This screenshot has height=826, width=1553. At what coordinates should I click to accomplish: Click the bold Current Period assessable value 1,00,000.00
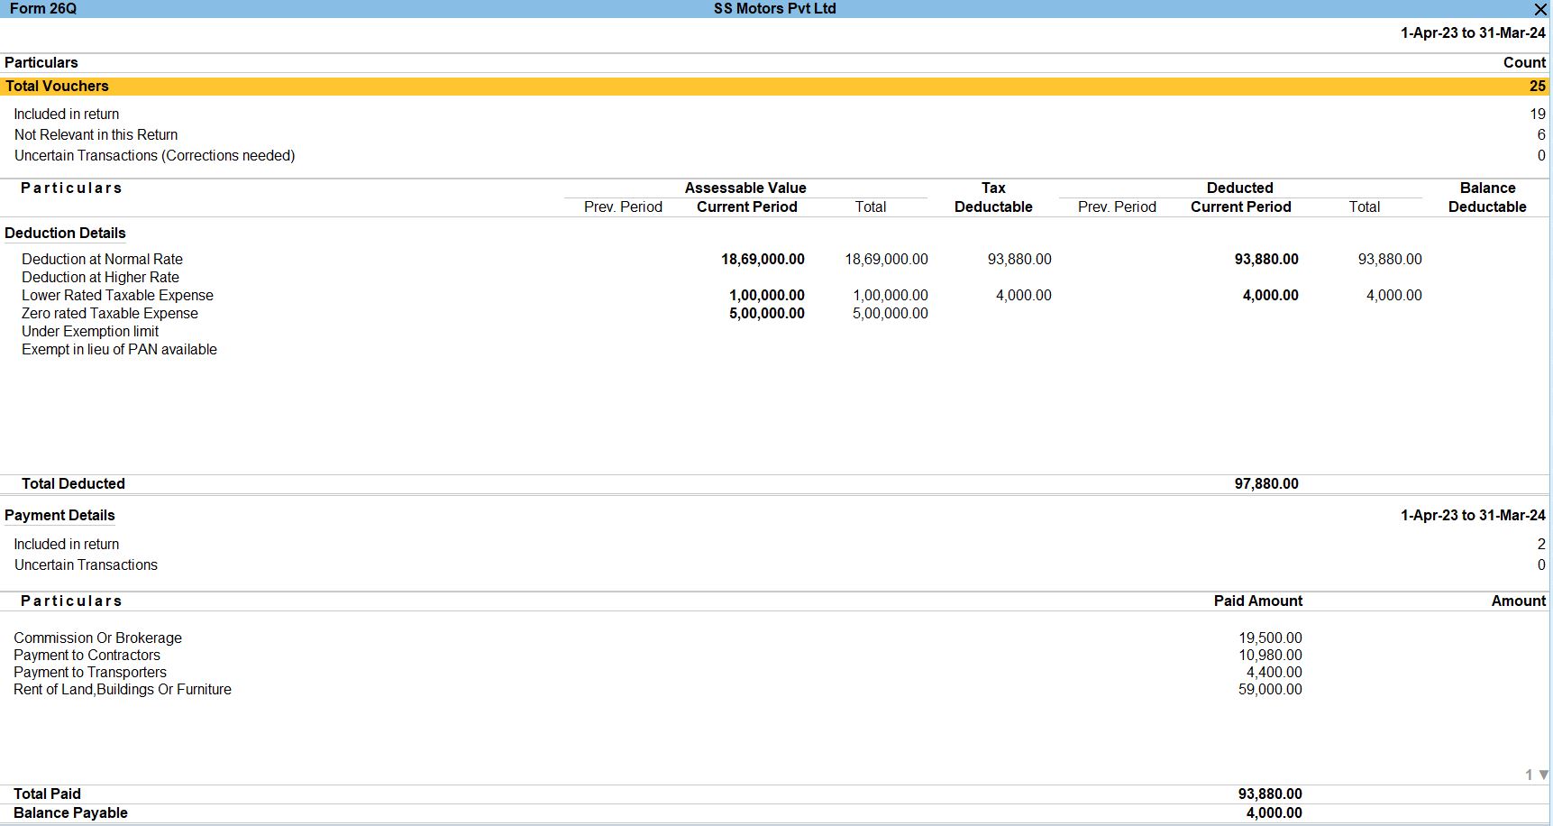click(x=767, y=295)
